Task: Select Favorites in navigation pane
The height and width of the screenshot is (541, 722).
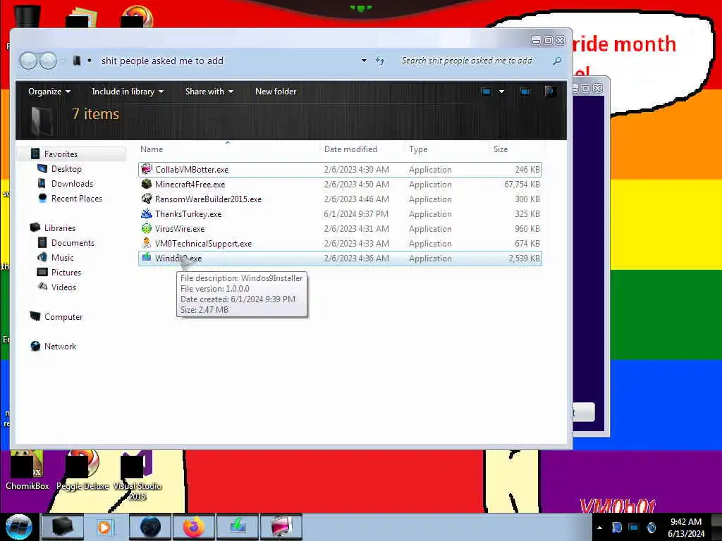Action: click(x=61, y=154)
